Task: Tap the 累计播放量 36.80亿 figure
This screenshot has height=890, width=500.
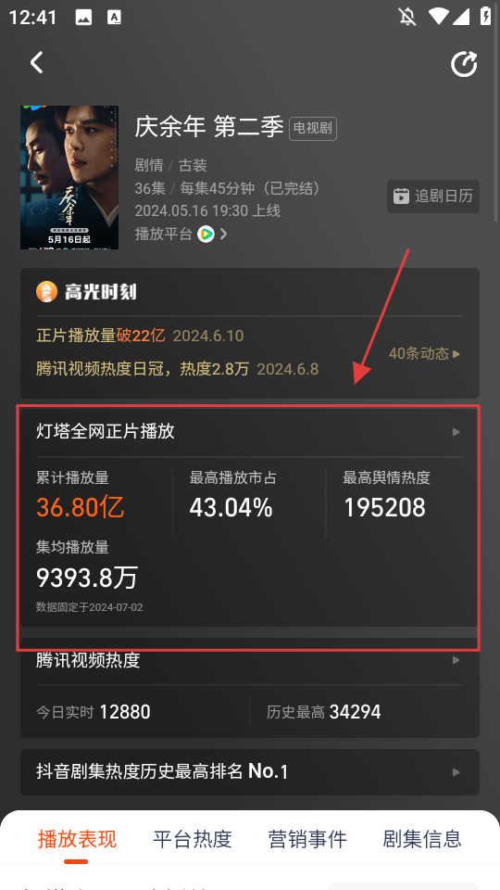Action: [81, 507]
